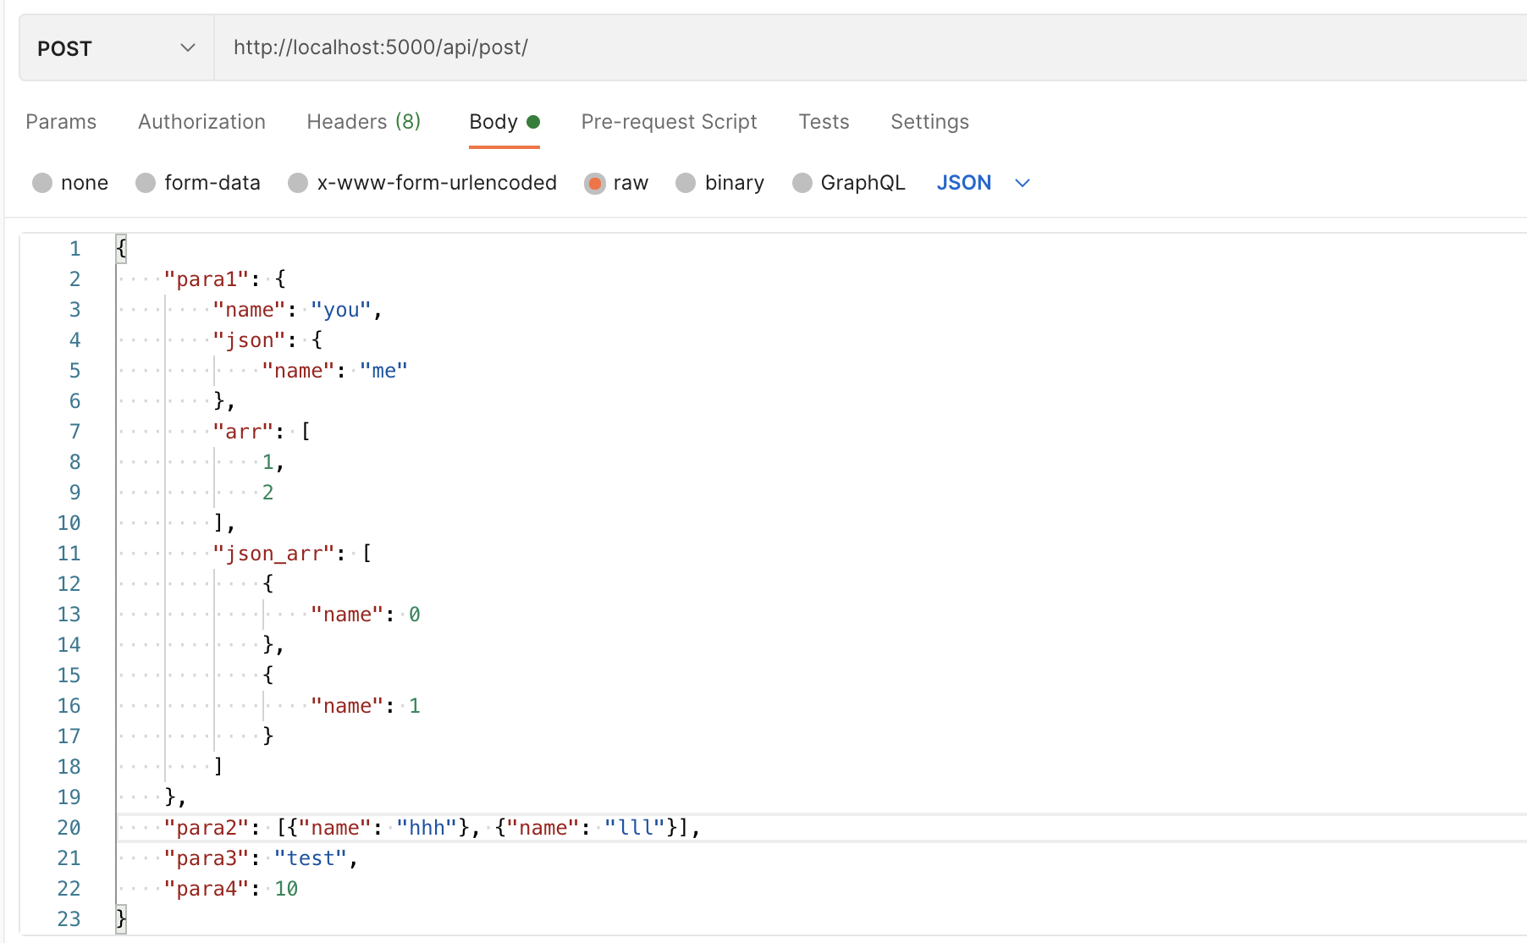Click the "arr" key on line 7
This screenshot has height=943, width=1527.
click(x=244, y=432)
